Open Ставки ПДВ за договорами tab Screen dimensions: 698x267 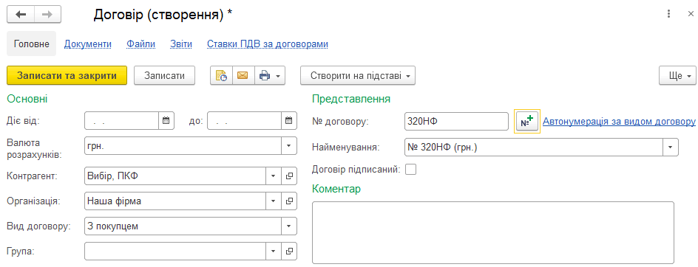pos(268,44)
